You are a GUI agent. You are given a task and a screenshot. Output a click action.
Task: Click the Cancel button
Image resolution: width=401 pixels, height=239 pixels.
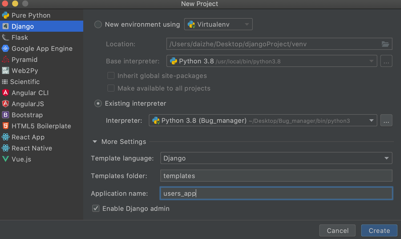(x=337, y=230)
